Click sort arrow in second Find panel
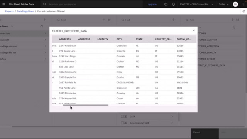This screenshot has width=247, height=139. [104, 20]
